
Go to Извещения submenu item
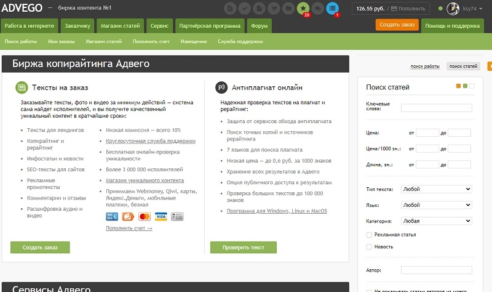coord(194,41)
